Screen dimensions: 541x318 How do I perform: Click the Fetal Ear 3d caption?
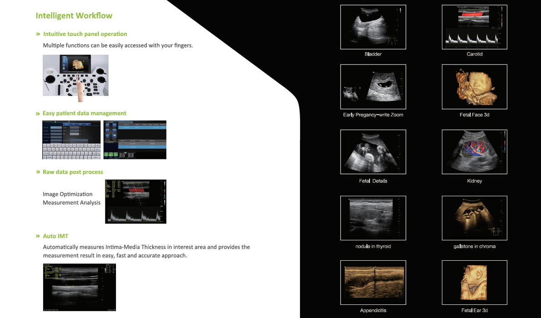tap(475, 310)
